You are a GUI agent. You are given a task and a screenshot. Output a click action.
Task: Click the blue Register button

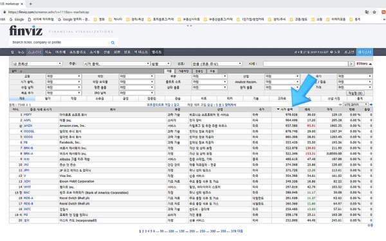tap(365, 52)
